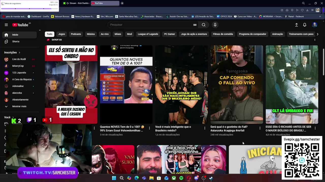Open 'Painel - Paidwork' bookmark
Screen dimensions: 325x182
coord(294,16)
